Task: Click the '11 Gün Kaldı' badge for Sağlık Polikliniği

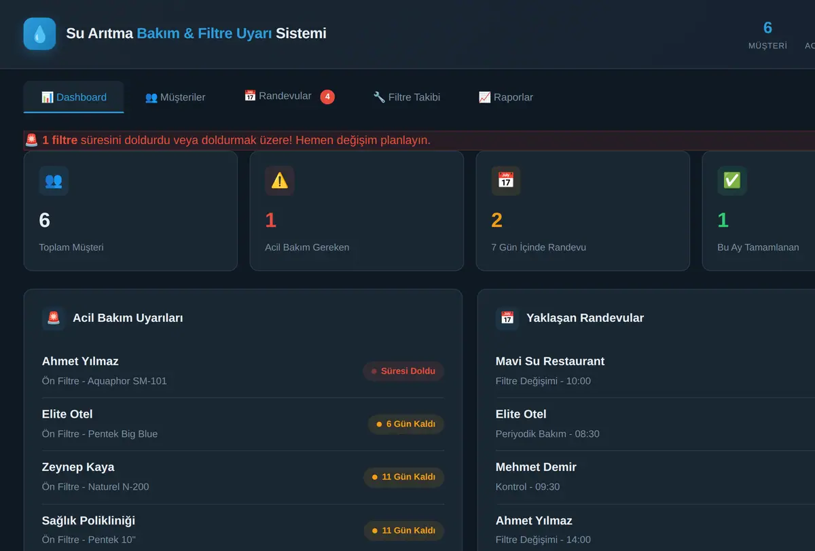Action: (x=404, y=530)
